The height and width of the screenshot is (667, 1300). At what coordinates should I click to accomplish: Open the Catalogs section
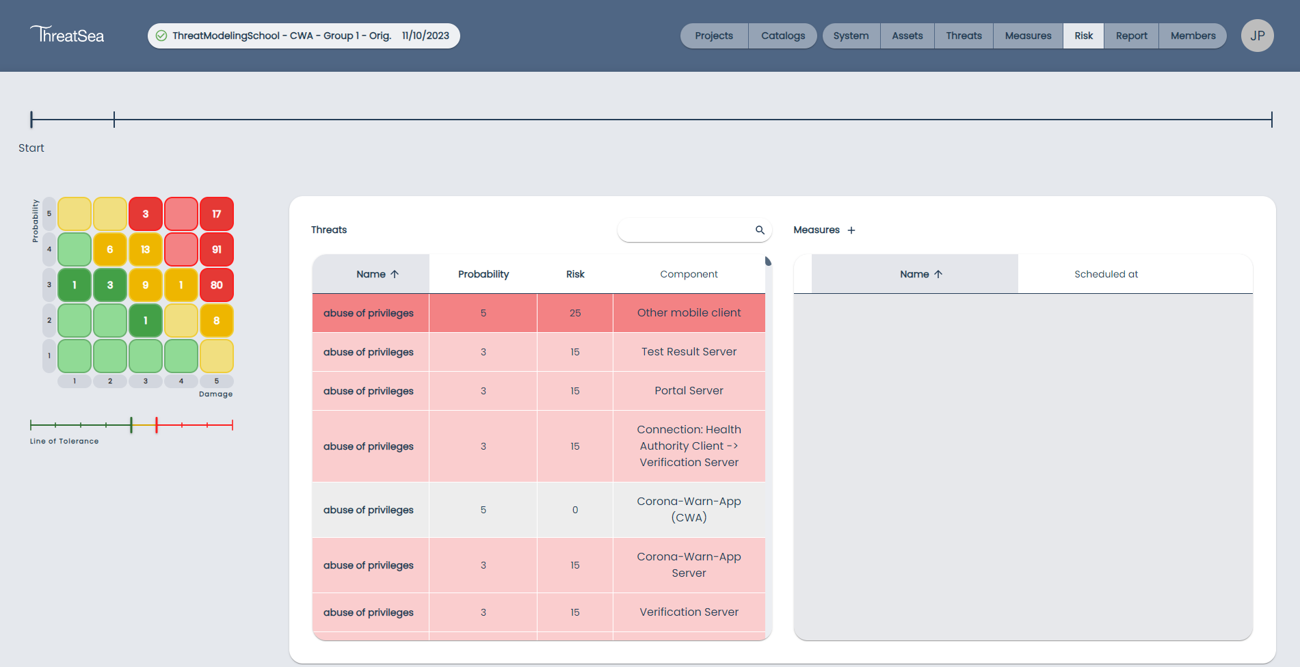click(782, 36)
